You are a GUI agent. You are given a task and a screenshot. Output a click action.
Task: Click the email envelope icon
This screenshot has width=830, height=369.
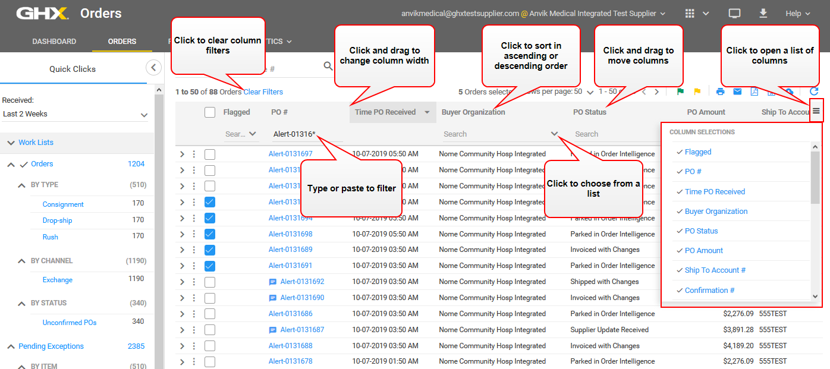coord(737,92)
